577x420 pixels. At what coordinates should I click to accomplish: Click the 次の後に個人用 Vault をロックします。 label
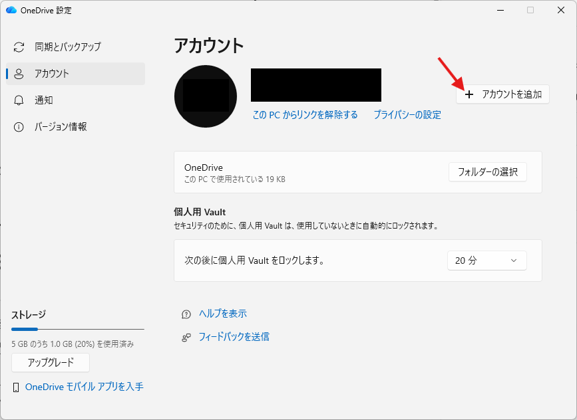[x=255, y=261]
